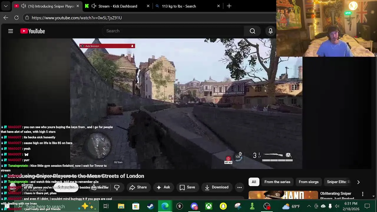Go to the YouTube home logo
377x212 pixels.
point(32,31)
